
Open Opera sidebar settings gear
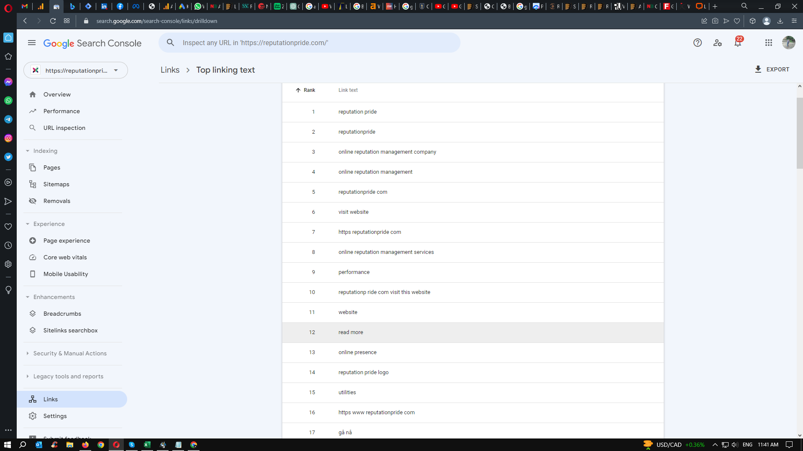tap(8, 264)
